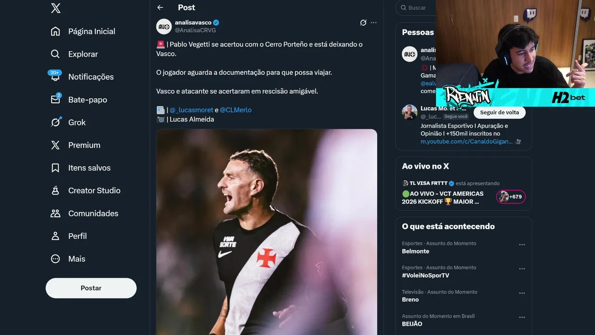Open options for Breno trend
Image resolution: width=595 pixels, height=335 pixels.
click(522, 293)
